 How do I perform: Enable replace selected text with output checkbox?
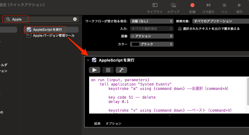coord(180,29)
